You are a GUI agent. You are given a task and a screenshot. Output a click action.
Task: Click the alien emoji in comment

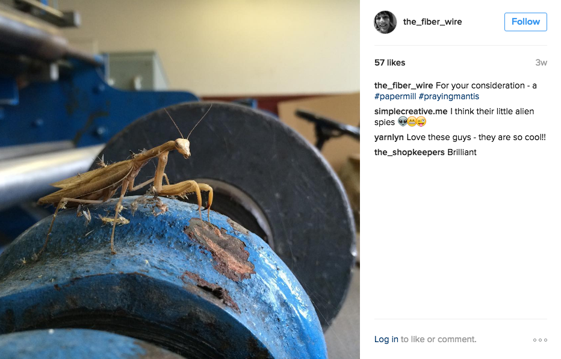[x=403, y=121]
